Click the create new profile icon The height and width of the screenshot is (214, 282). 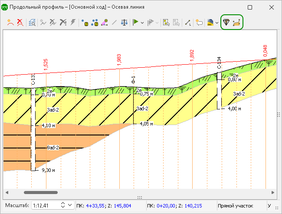click(x=10, y=22)
